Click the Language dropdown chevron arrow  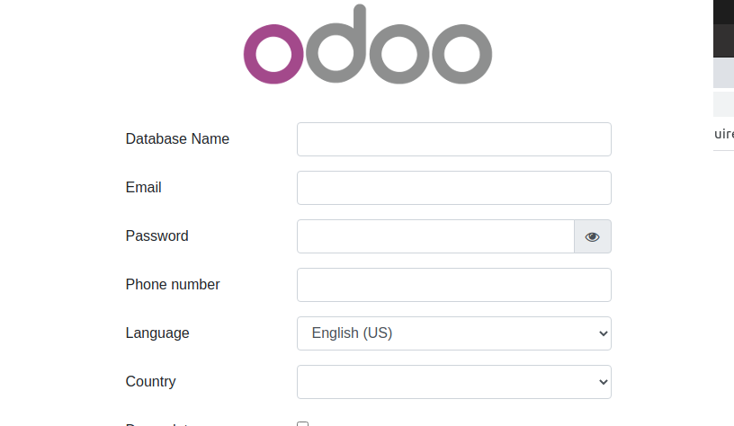coord(604,333)
